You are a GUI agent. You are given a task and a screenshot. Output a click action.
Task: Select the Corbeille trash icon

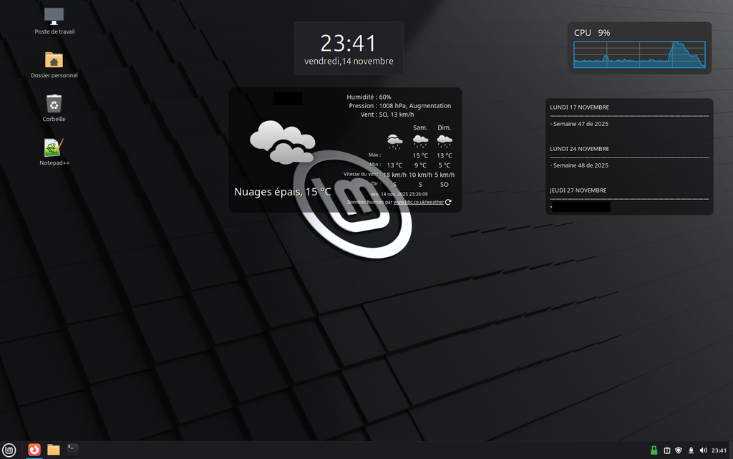[x=54, y=104]
